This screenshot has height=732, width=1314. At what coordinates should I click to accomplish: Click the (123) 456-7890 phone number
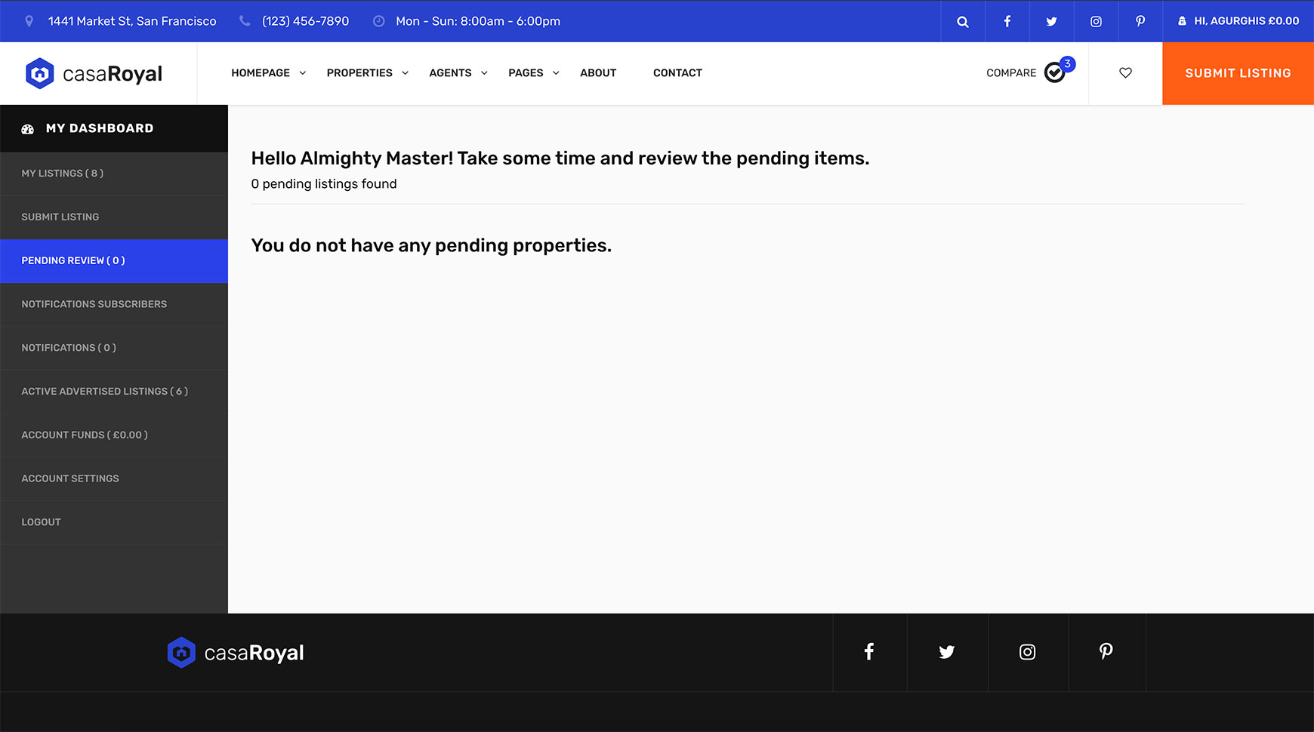tap(306, 21)
